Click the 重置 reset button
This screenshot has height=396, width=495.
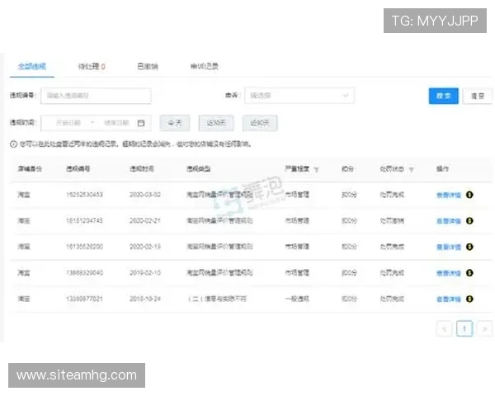pos(478,96)
